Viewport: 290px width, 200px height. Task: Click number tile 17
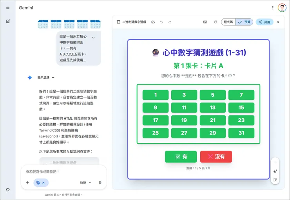click(x=156, y=120)
